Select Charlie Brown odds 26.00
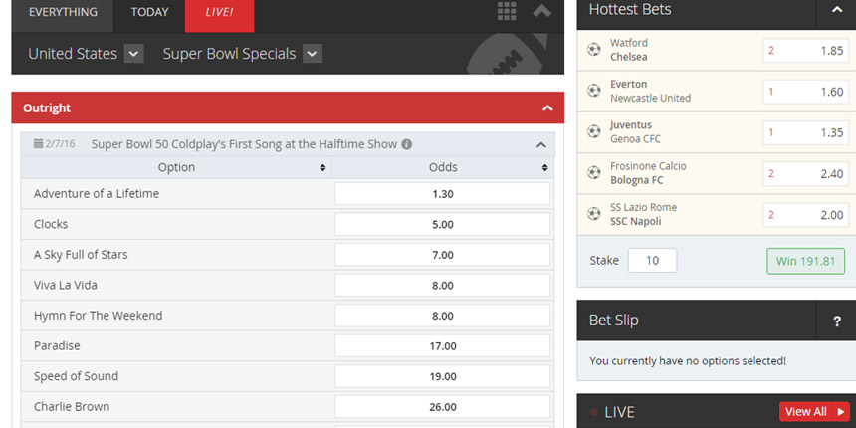 tap(442, 407)
